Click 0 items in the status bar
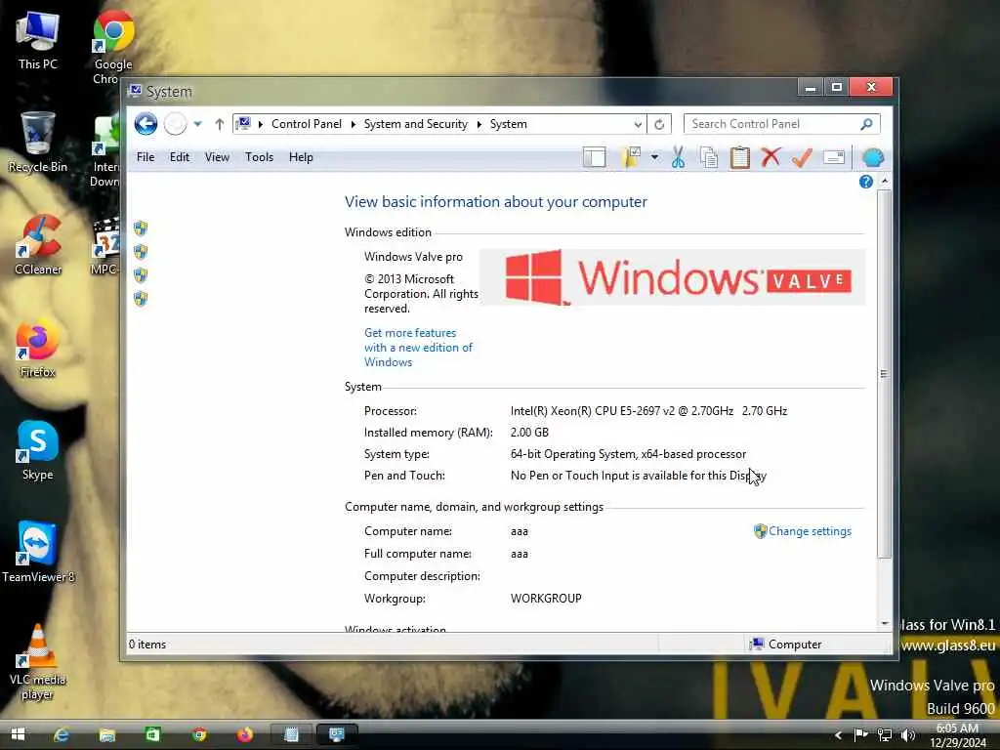The width and height of the screenshot is (1000, 750). (x=147, y=645)
